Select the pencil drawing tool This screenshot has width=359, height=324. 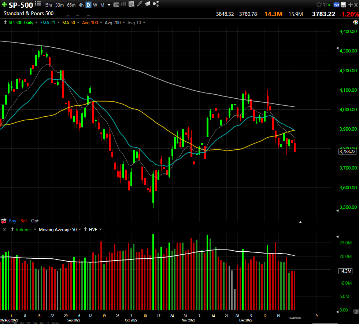[x=140, y=4]
